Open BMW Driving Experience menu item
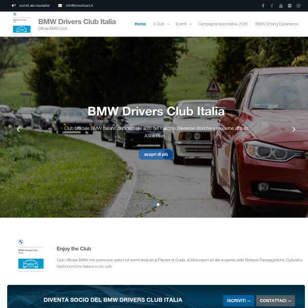 (277, 24)
